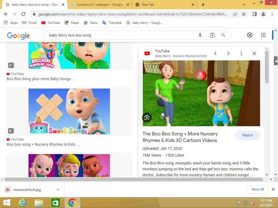Open Boo boo song + Nursery Rhymes result
This screenshot has height=208, width=278.
coord(43,145)
